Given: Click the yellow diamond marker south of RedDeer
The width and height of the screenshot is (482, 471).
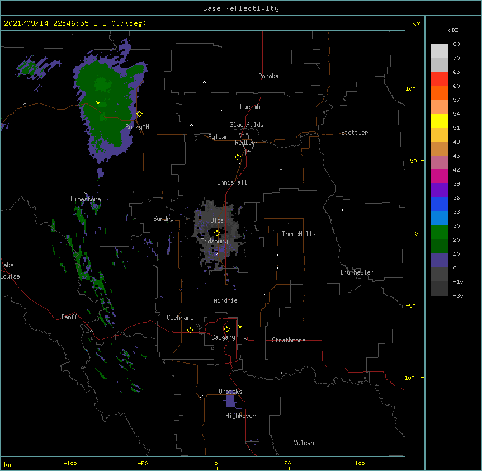Looking at the screenshot, I should pos(238,157).
